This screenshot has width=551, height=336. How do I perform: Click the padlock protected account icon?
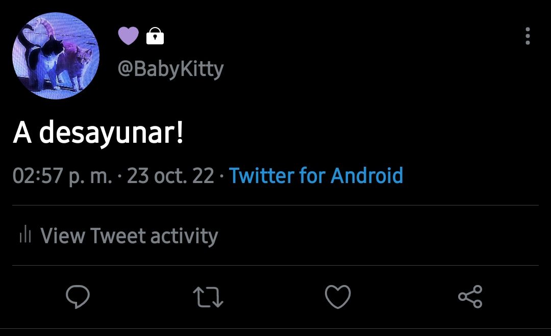click(x=155, y=36)
